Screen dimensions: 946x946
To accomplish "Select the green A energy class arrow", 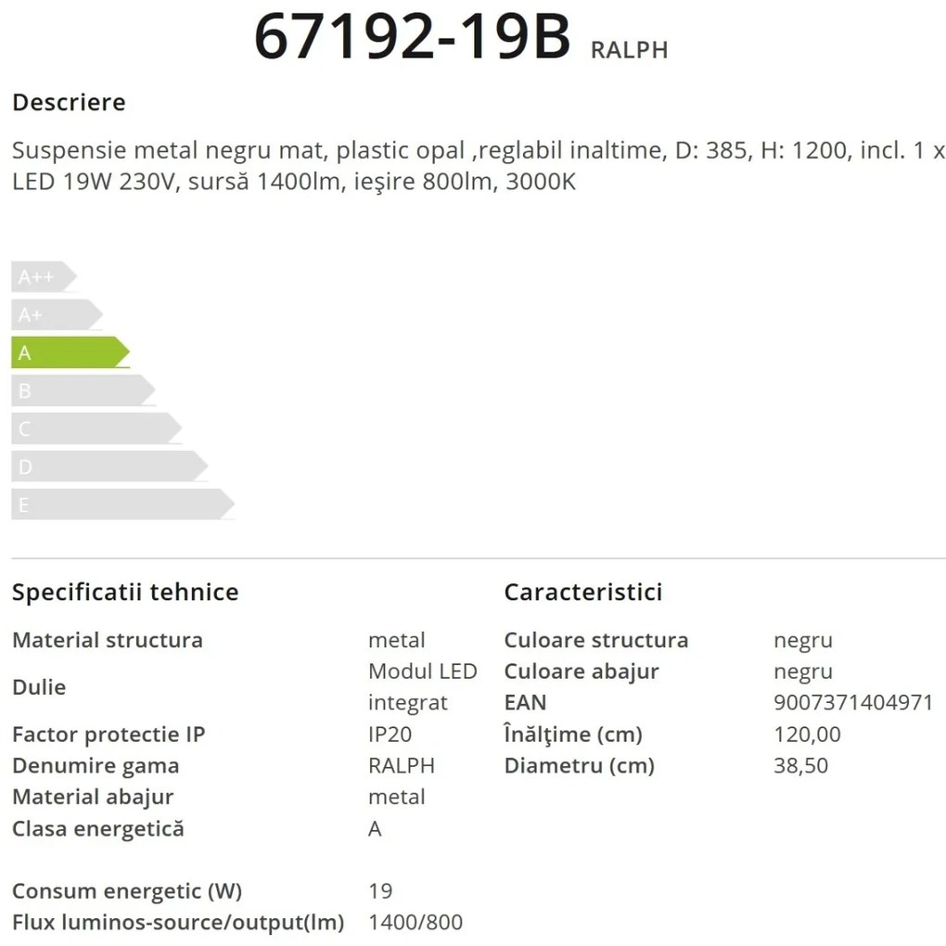I will (x=70, y=352).
